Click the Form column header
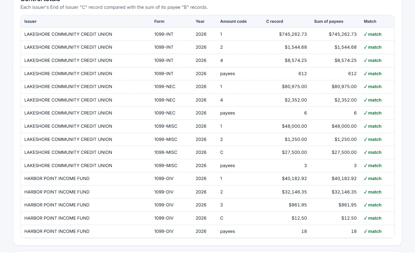 tap(159, 21)
